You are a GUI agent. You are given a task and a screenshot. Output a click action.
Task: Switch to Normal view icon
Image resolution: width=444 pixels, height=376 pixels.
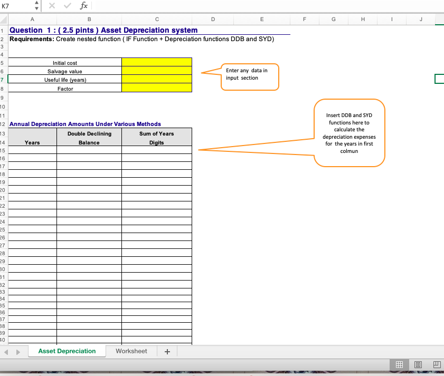(x=399, y=365)
